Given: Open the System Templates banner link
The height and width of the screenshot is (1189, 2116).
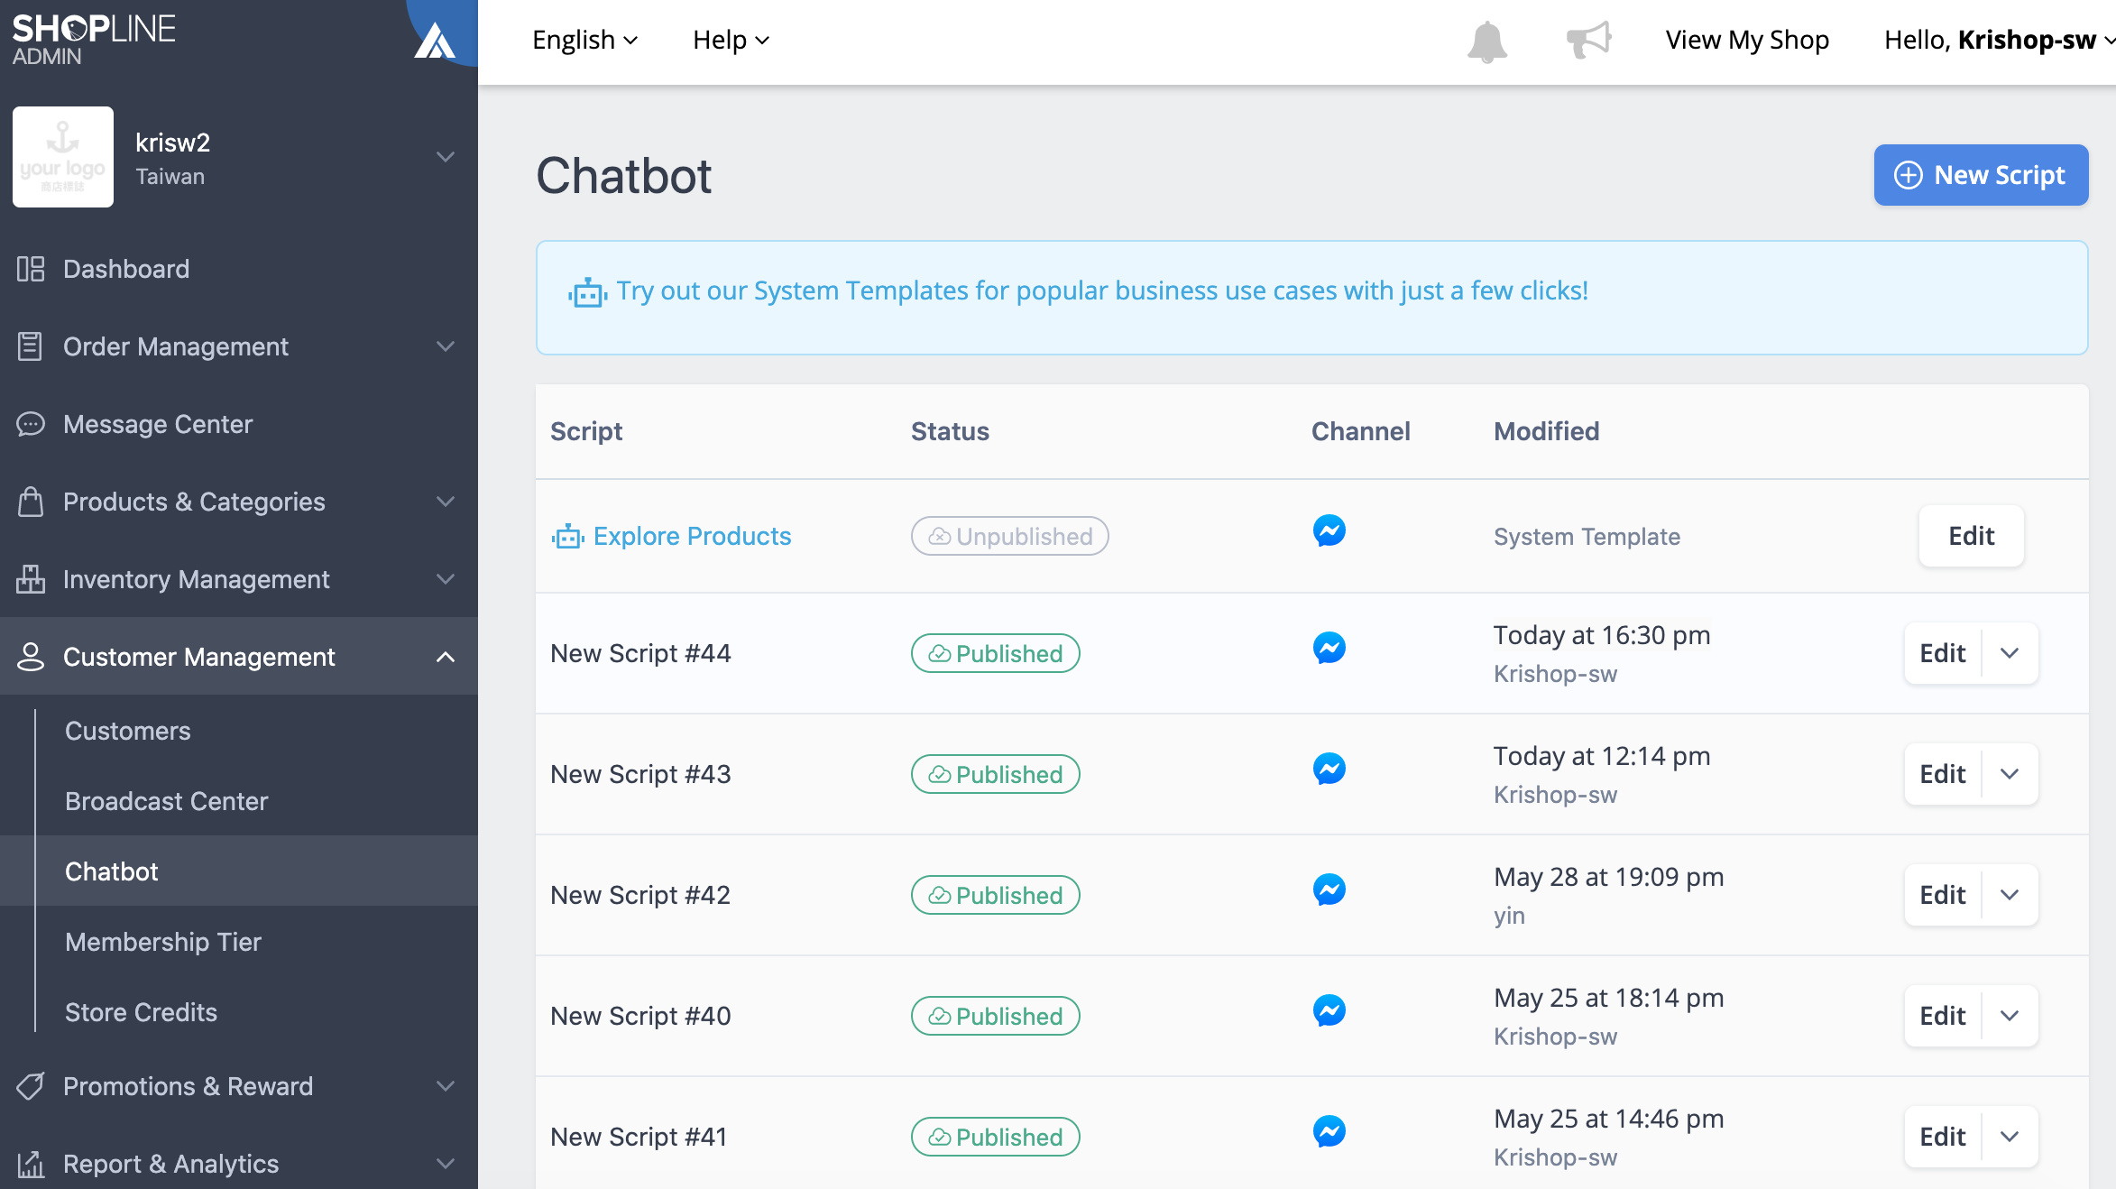Looking at the screenshot, I should tap(1102, 290).
